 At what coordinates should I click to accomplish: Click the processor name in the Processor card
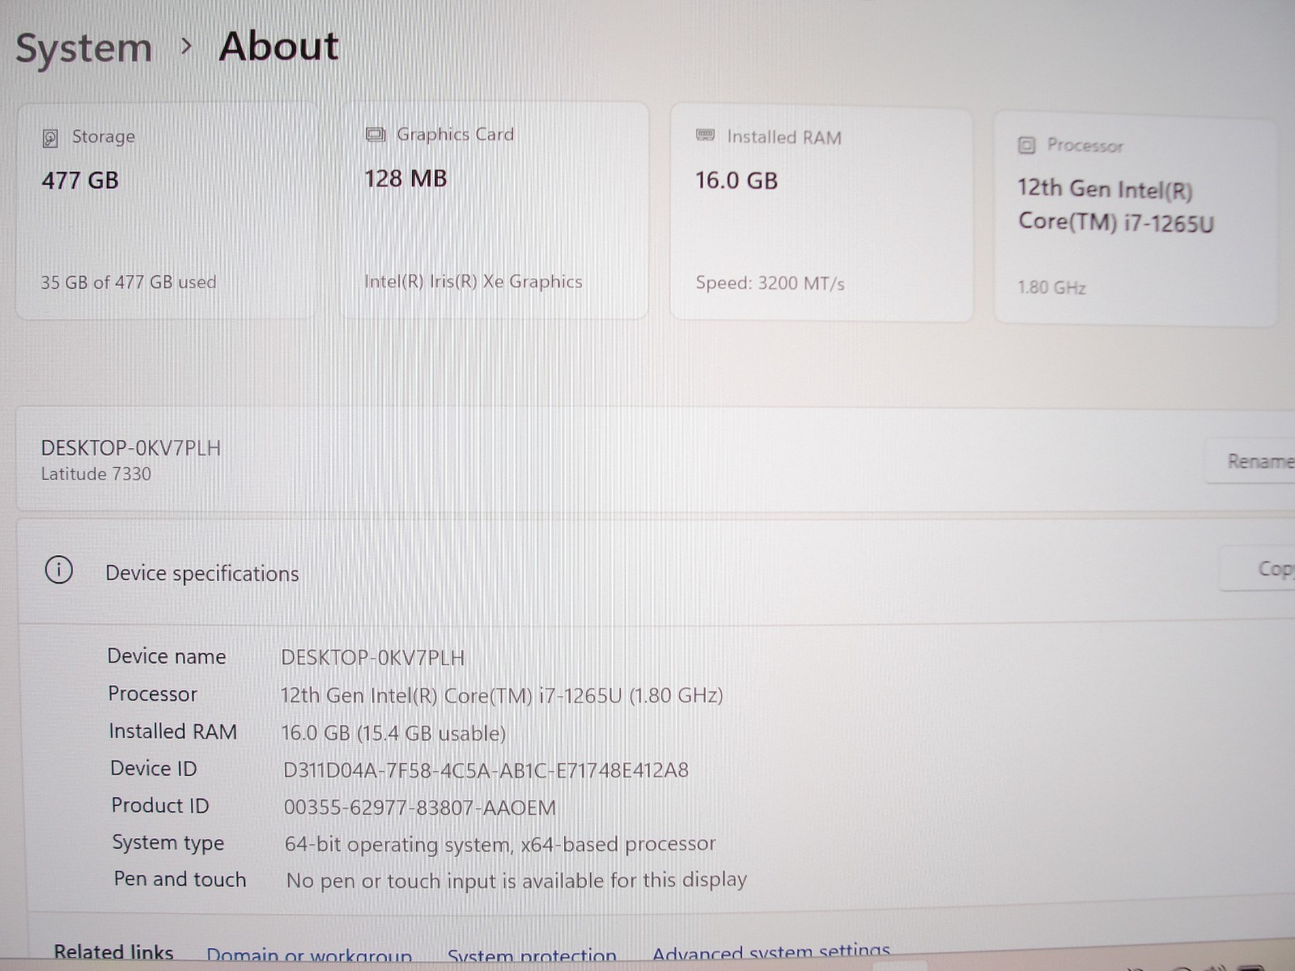(1116, 206)
